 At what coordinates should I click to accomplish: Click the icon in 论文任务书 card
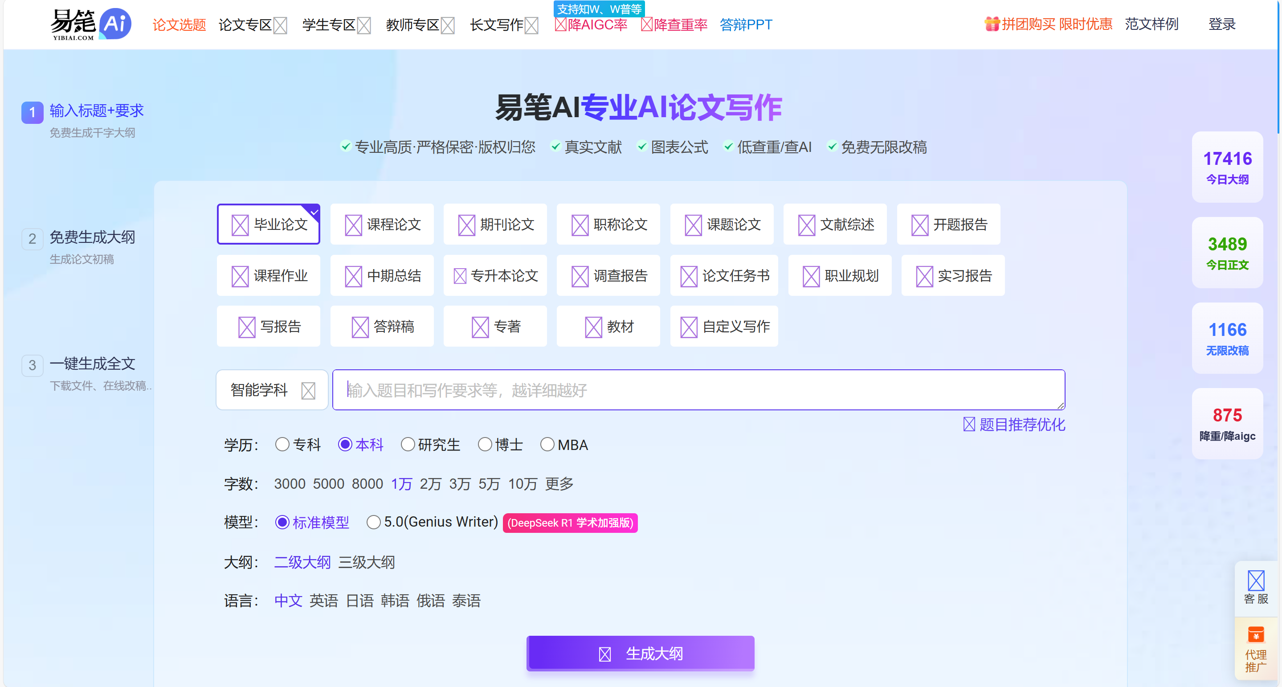pos(689,276)
